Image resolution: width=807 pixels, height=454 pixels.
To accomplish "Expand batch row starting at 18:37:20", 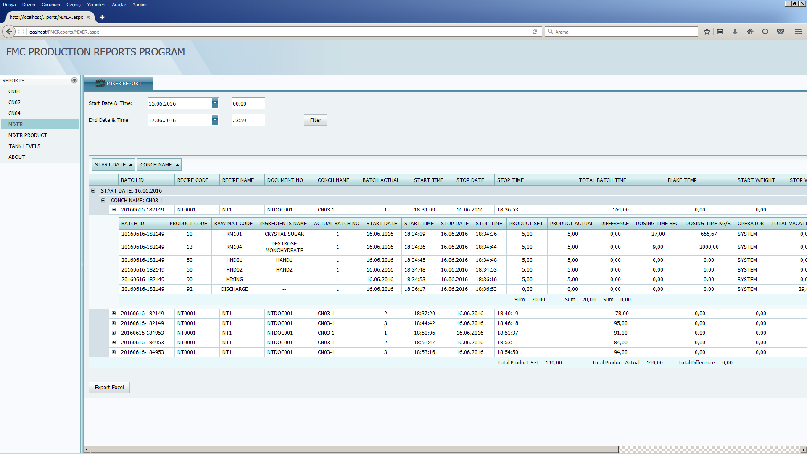I will [x=113, y=313].
